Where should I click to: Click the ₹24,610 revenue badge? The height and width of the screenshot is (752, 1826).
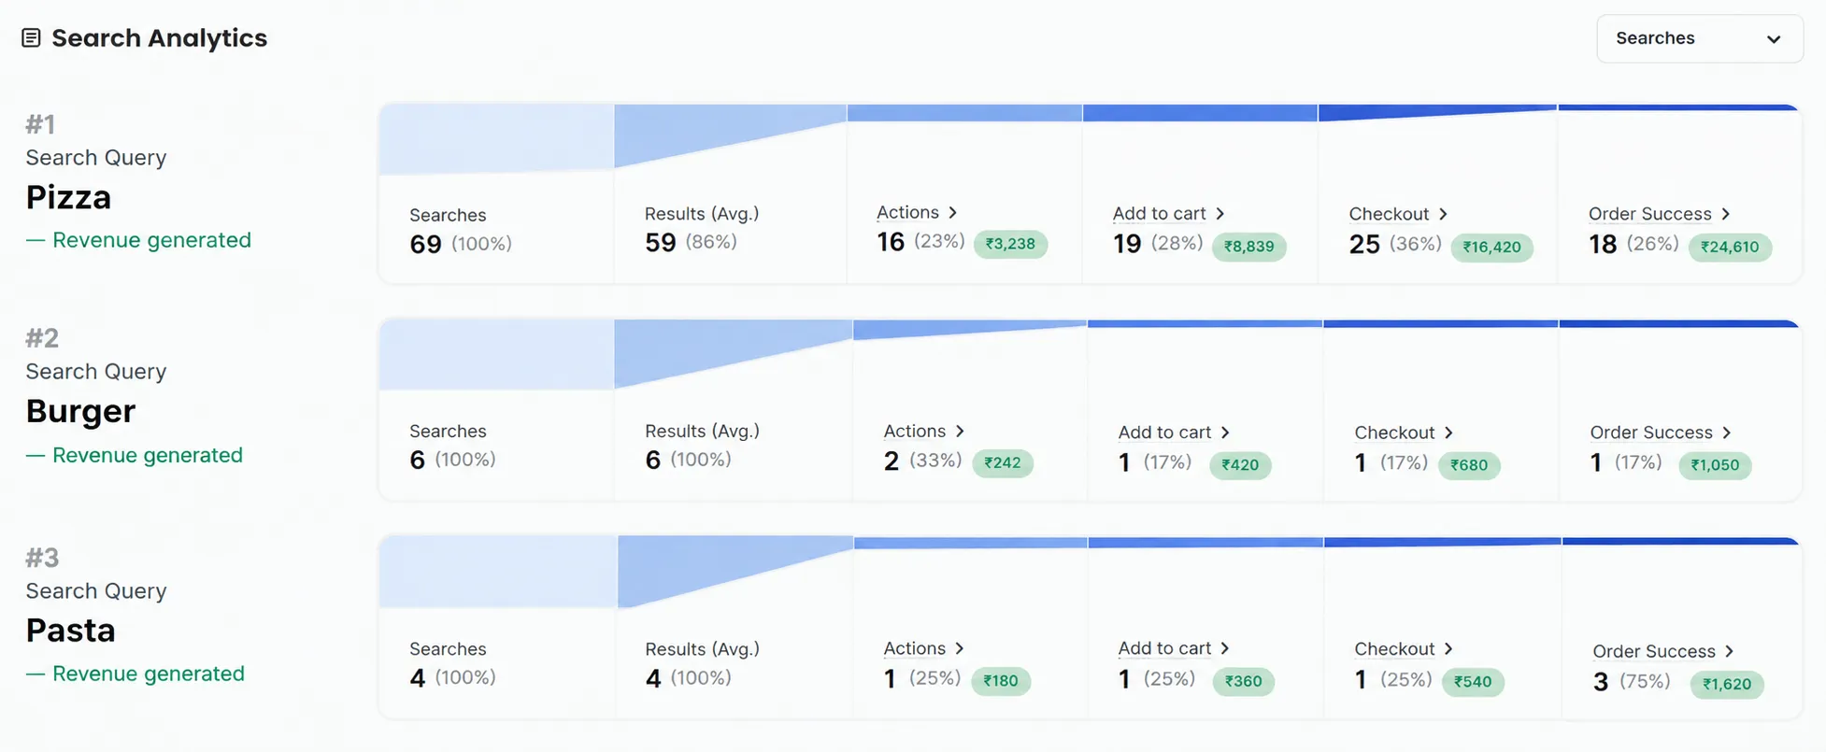(x=1730, y=247)
